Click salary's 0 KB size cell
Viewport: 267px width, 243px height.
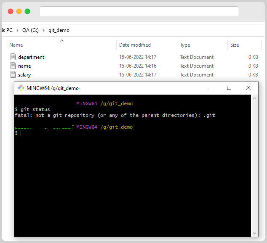[x=253, y=74]
